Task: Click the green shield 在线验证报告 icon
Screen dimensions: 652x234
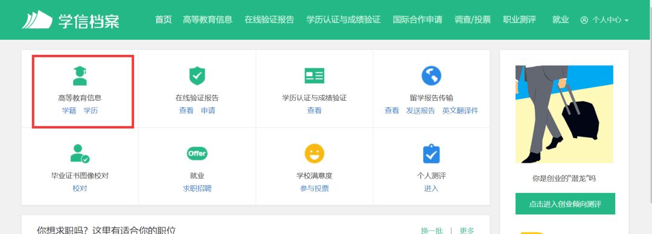Action: coord(197,75)
